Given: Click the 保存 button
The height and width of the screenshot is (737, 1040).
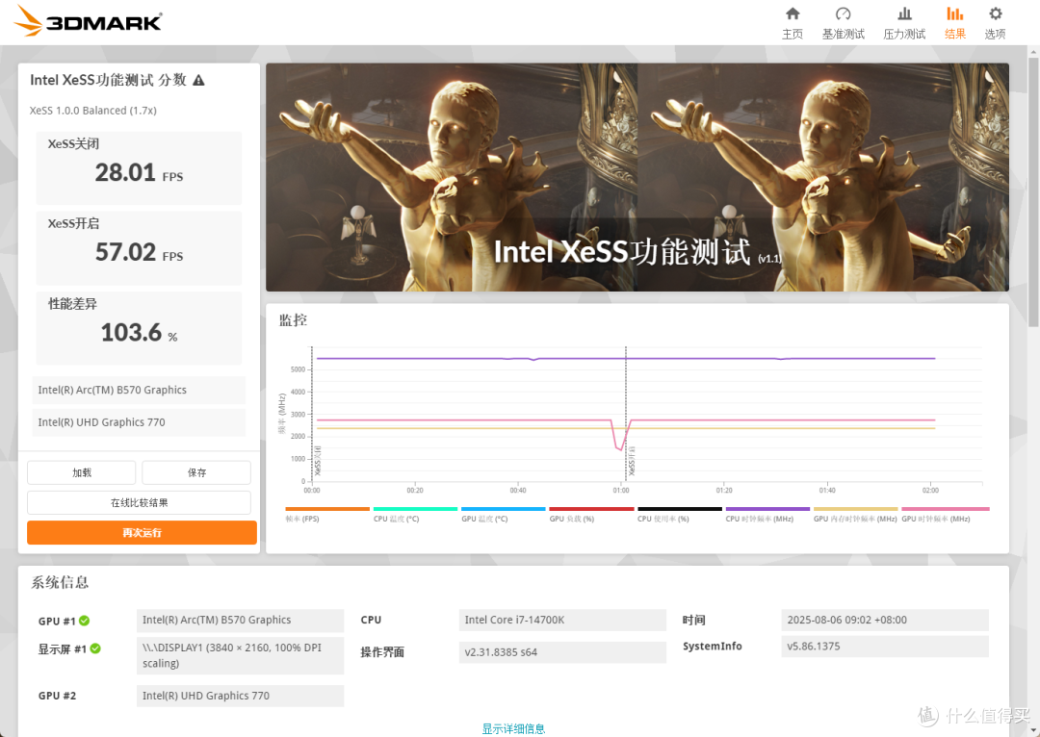Looking at the screenshot, I should 196,472.
